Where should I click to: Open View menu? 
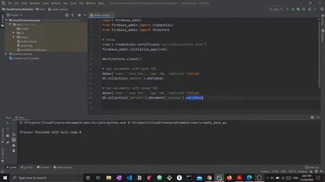pos(24,4)
